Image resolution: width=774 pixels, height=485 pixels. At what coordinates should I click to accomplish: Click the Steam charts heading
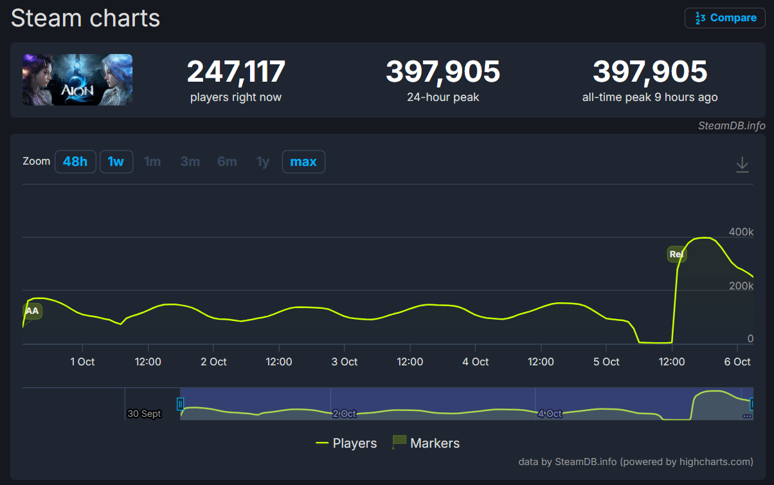click(x=85, y=18)
